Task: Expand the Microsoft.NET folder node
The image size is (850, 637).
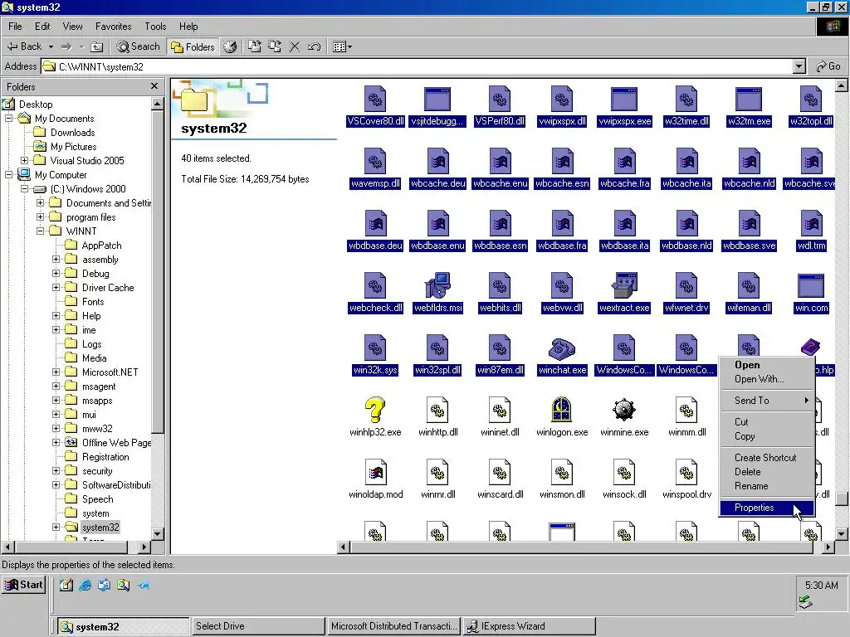Action: 56,372
